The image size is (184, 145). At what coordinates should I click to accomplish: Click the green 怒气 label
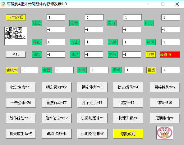(113, 55)
